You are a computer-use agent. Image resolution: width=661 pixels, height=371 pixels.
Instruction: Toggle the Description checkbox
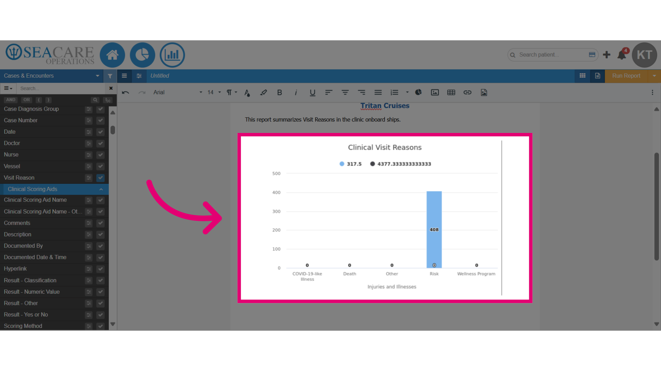point(101,235)
